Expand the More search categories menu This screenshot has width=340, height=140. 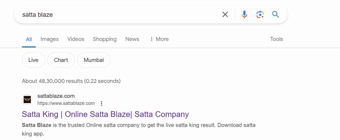[159, 39]
